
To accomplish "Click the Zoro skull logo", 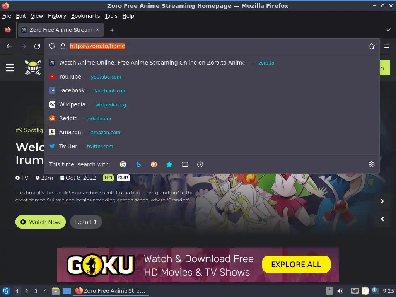I will tap(33, 67).
